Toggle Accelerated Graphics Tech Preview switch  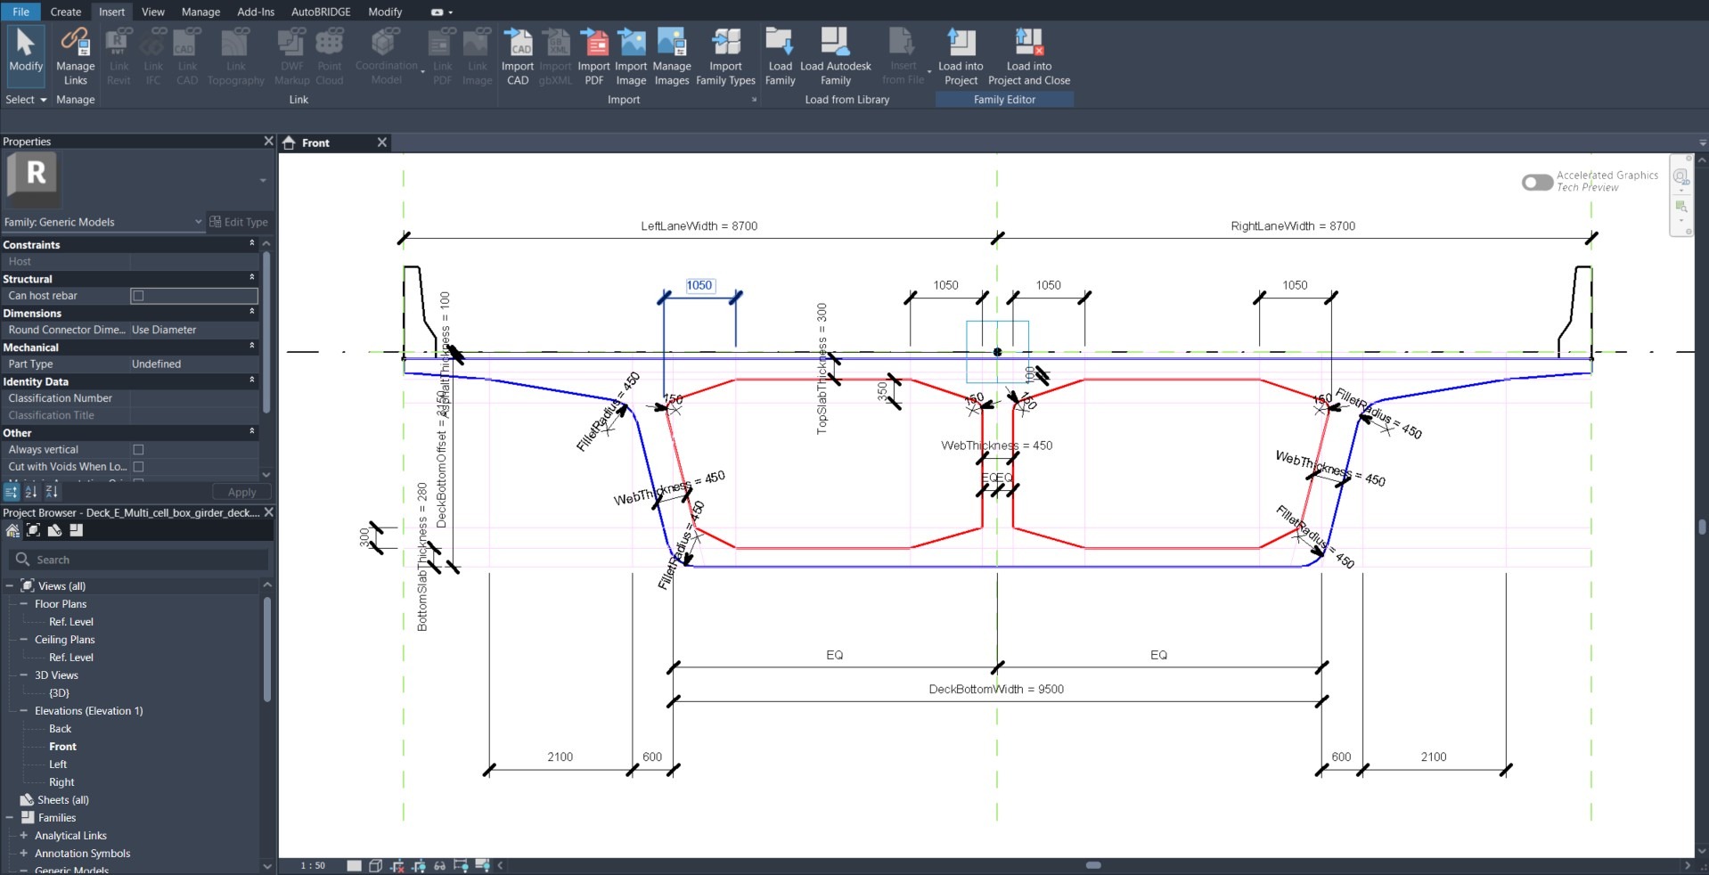(1536, 182)
